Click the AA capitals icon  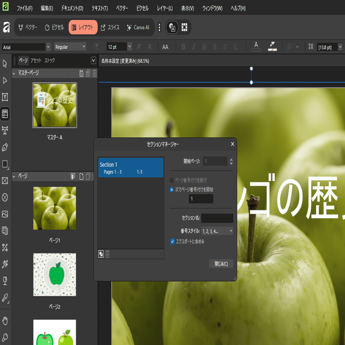click(165, 47)
